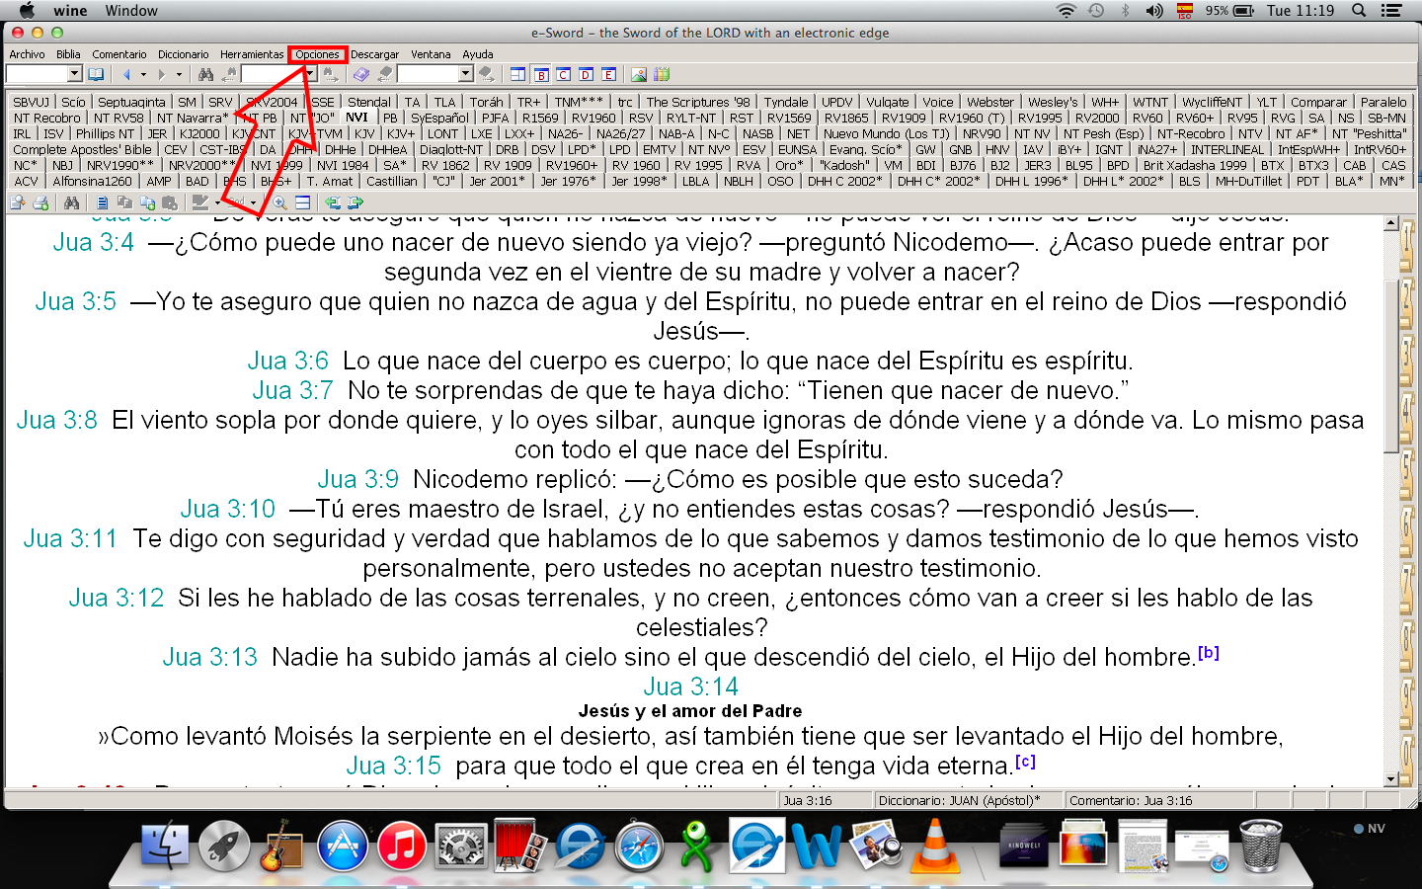Open the Descargar menu
This screenshot has width=1422, height=889.
click(x=375, y=54)
